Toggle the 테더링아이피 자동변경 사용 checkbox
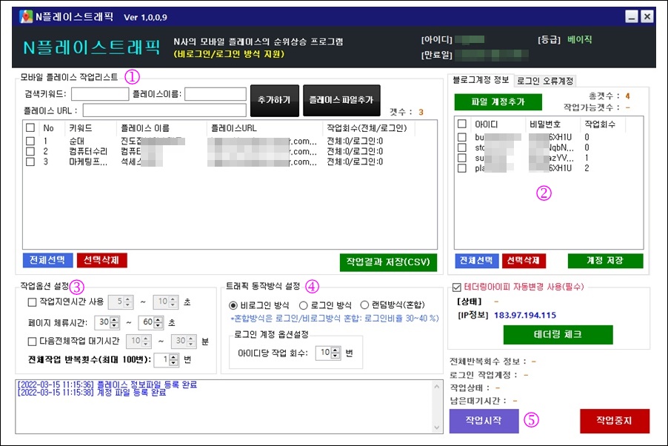The width and height of the screenshot is (668, 446). tap(457, 287)
